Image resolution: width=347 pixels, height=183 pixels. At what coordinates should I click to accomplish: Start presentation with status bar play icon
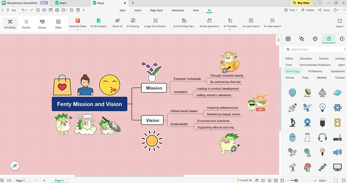(x=269, y=181)
